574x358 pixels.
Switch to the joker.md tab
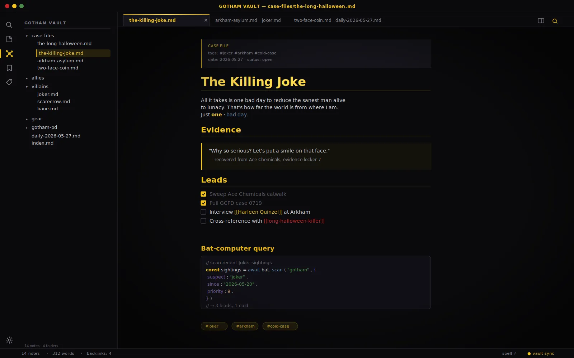[271, 20]
